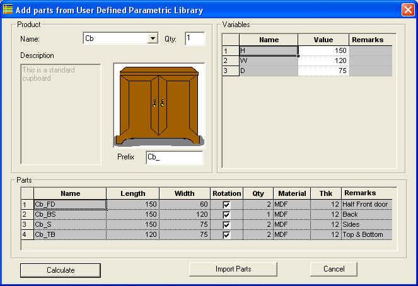Click the Cb_FD part name cell
Viewport: 418px width, 286px height.
coord(69,205)
